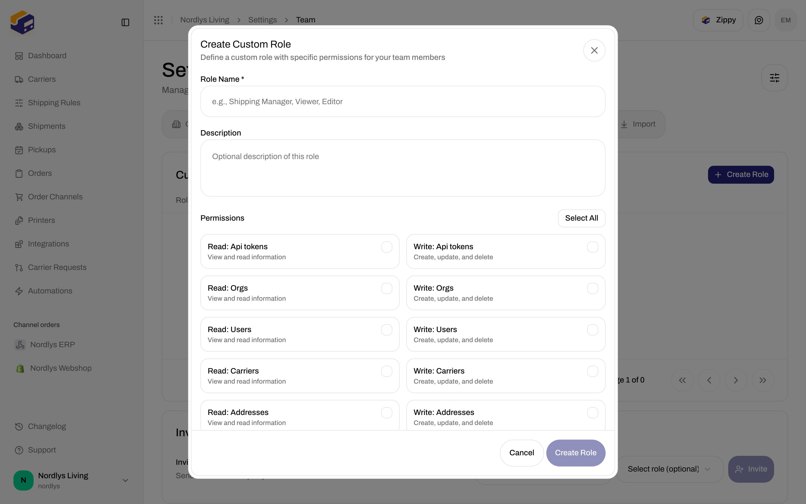Click the Nordlys ERP webhook icon

pos(20,345)
